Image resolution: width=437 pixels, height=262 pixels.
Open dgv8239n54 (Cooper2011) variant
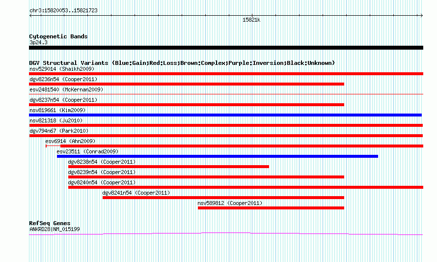(x=102, y=172)
